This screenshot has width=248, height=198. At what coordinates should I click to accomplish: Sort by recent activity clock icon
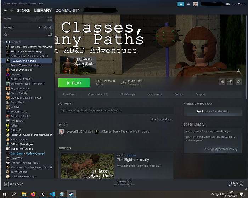tap(46, 28)
